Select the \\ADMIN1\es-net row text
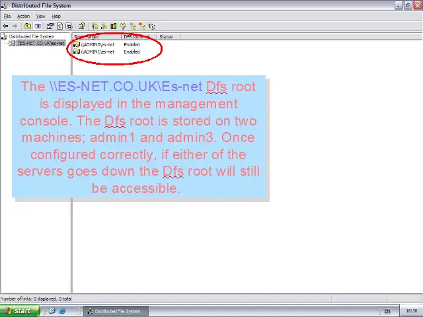The width and height of the screenshot is (423, 317). [97, 52]
